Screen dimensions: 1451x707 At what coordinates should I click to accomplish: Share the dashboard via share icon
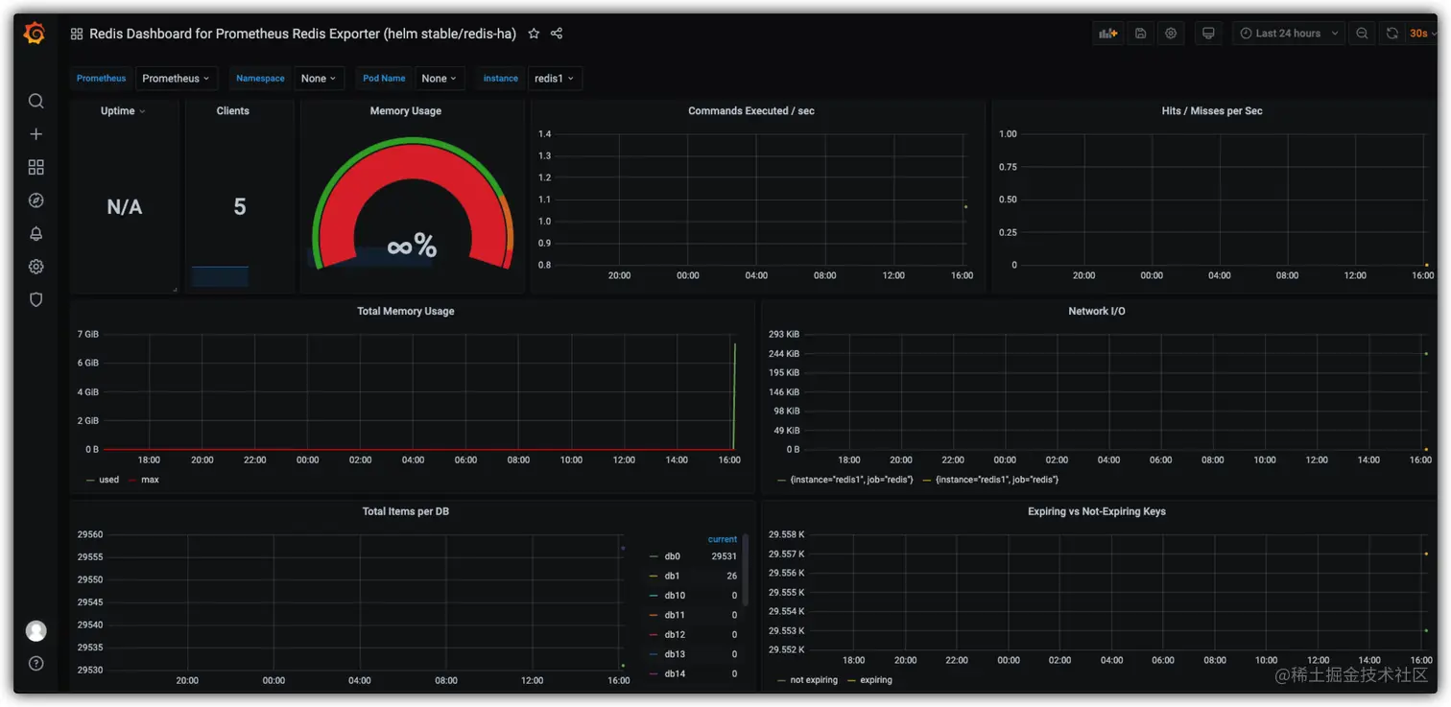click(x=557, y=34)
